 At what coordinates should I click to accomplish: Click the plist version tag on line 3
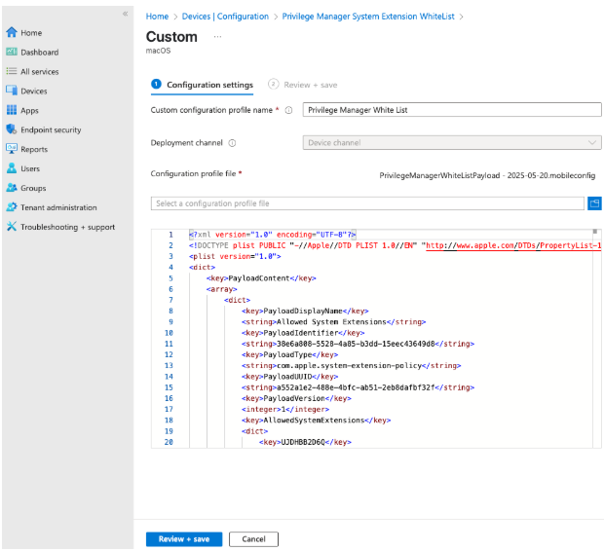235,256
